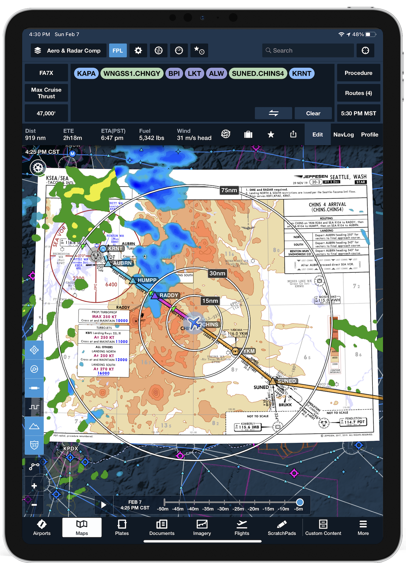406x563 pixels.
Task: Tap the blue M marker near top of map
Action: coord(72,154)
